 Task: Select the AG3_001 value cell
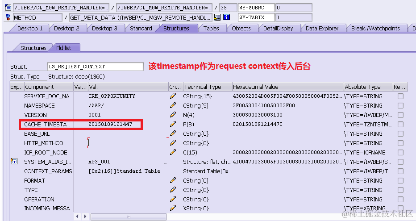pos(99,162)
